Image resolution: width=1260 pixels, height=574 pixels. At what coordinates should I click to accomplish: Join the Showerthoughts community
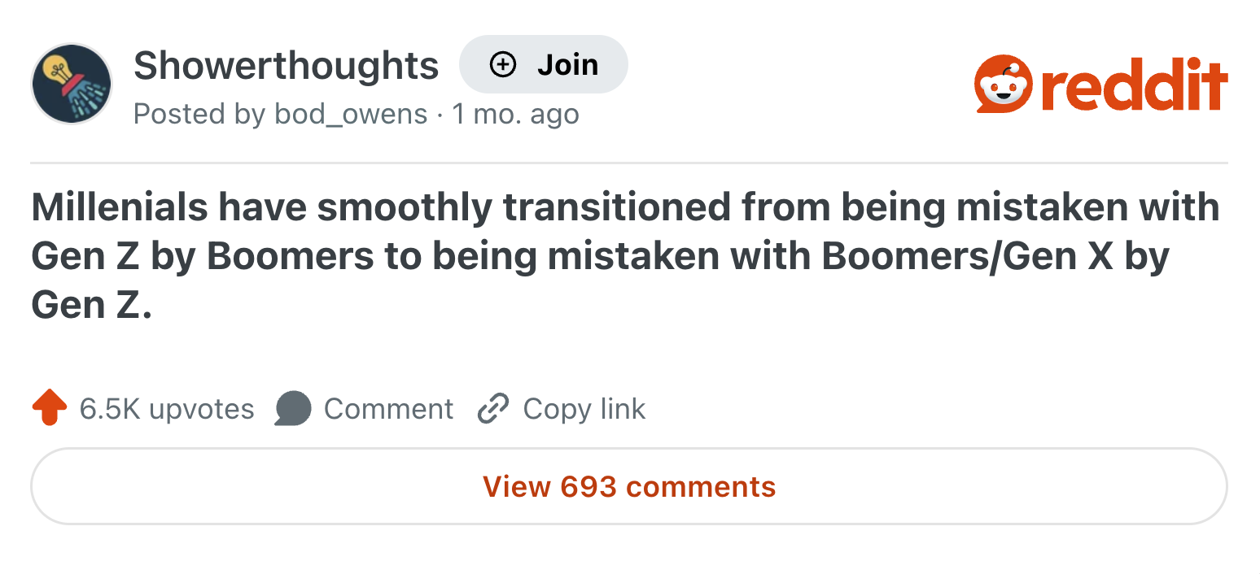click(544, 64)
